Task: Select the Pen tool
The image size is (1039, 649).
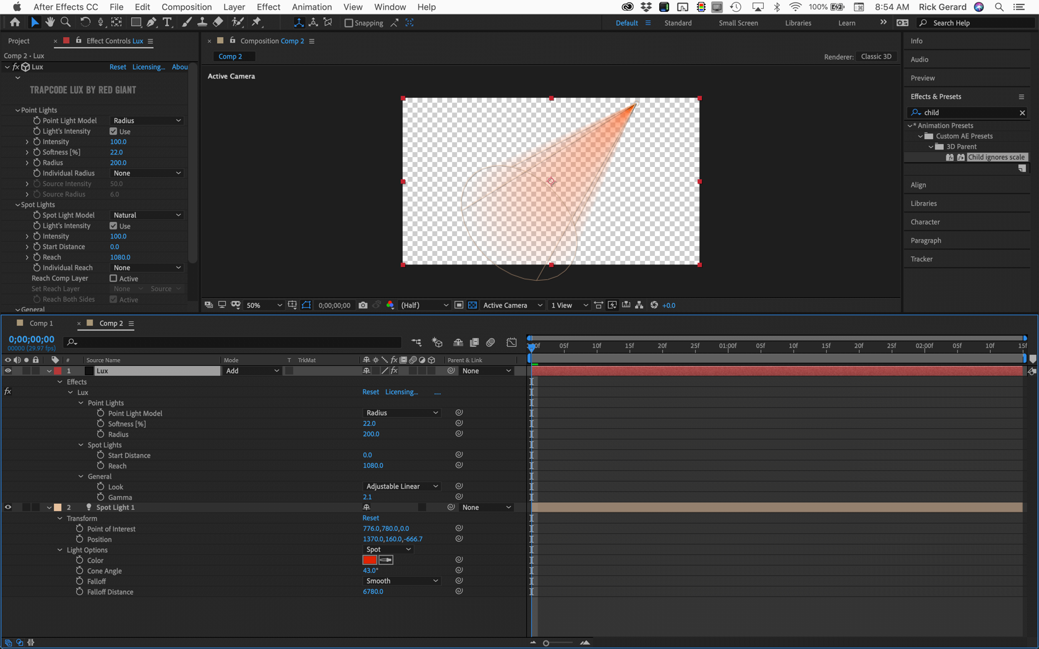Action: point(152,22)
